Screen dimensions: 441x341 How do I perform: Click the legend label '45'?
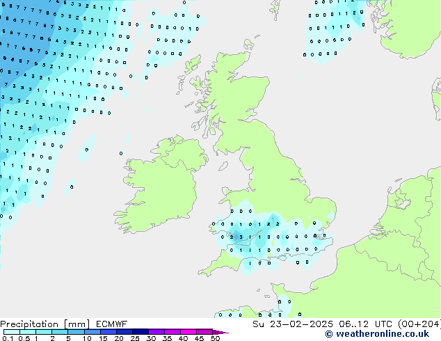click(x=199, y=338)
